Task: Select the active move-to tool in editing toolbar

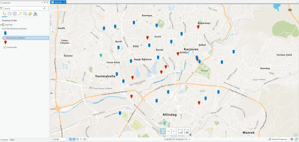Action: click(162, 131)
